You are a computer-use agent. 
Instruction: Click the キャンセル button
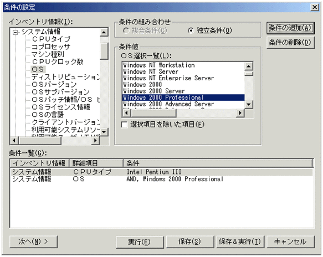point(290,241)
